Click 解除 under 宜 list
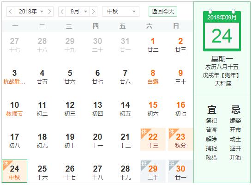This screenshot has width=252, height=185. [211, 139]
